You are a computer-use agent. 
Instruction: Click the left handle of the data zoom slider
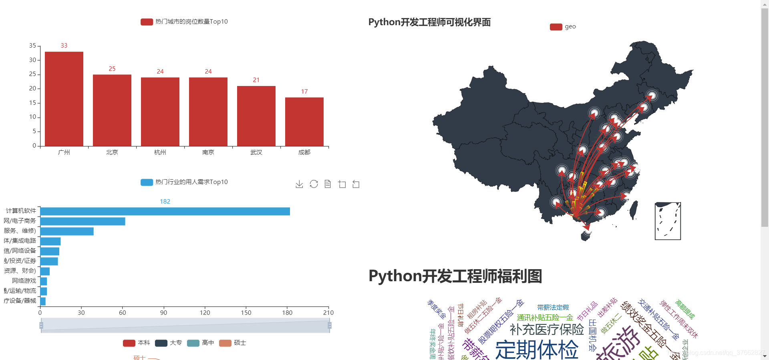(x=41, y=326)
